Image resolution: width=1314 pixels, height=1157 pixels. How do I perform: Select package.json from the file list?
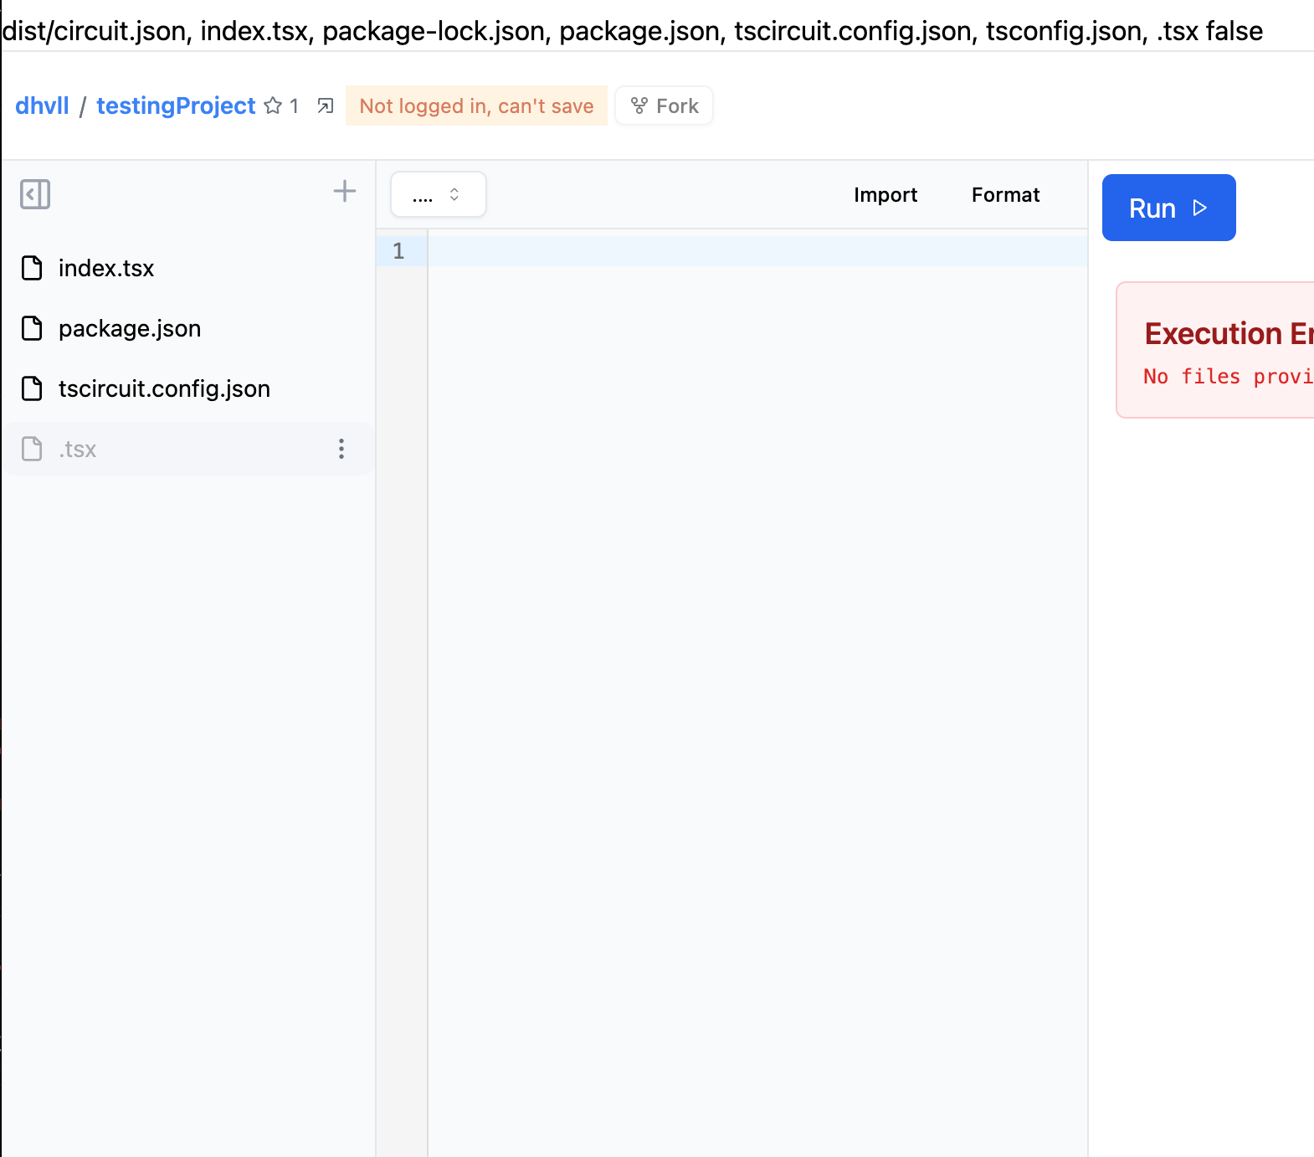[130, 329]
